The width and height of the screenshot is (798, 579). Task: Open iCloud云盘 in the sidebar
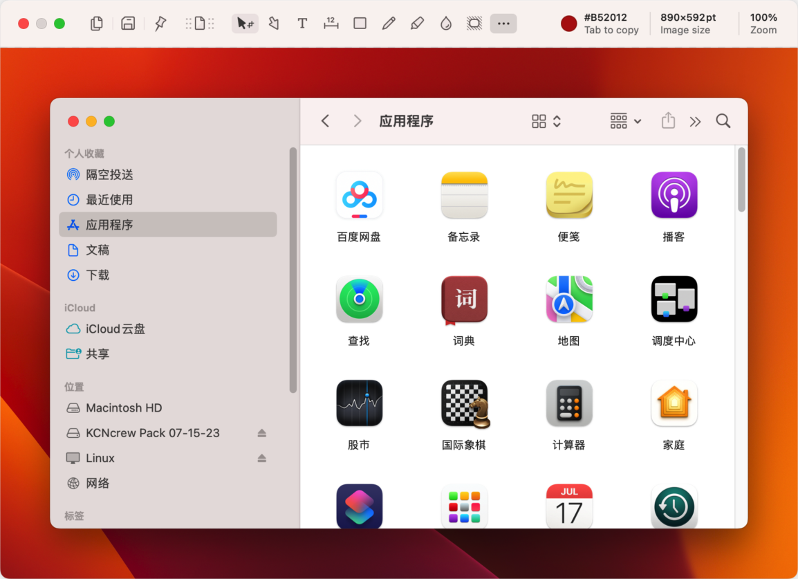168,329
